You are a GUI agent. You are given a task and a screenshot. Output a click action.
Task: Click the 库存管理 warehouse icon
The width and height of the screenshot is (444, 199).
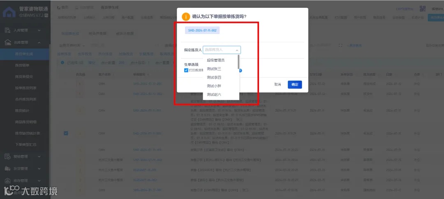[x=8, y=181]
